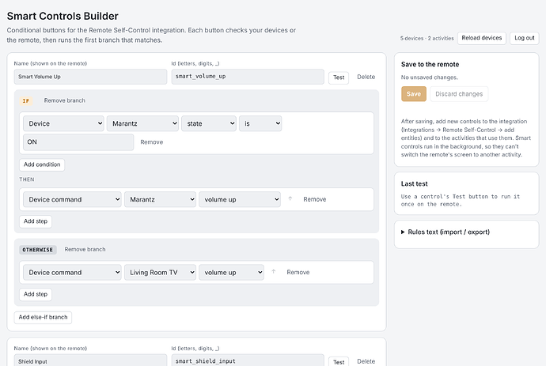Click the '5 devices · 2 activities' status text
546x366 pixels.
427,38
